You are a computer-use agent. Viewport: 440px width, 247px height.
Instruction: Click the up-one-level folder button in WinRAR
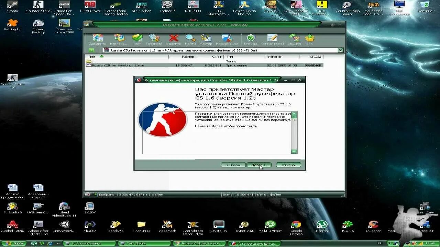point(91,50)
